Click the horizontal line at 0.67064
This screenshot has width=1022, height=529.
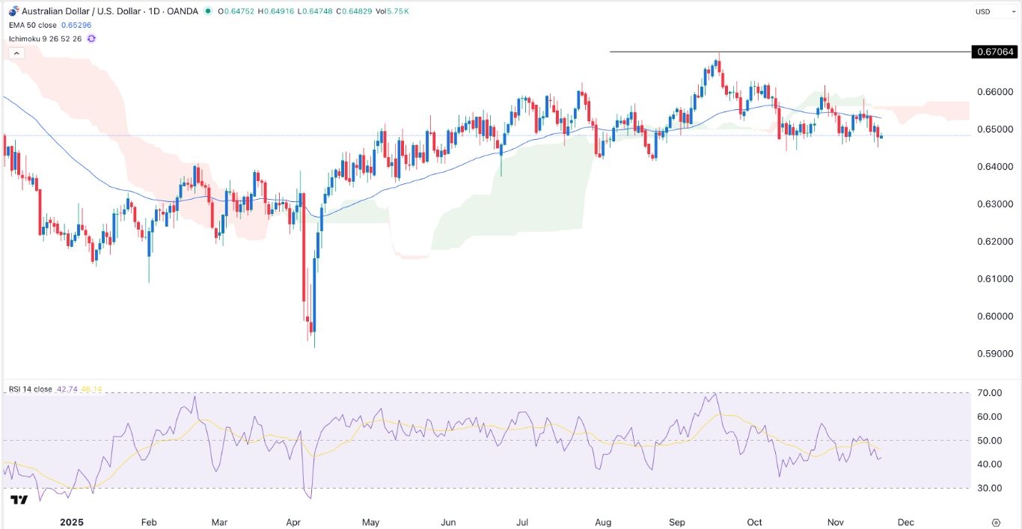click(786, 52)
